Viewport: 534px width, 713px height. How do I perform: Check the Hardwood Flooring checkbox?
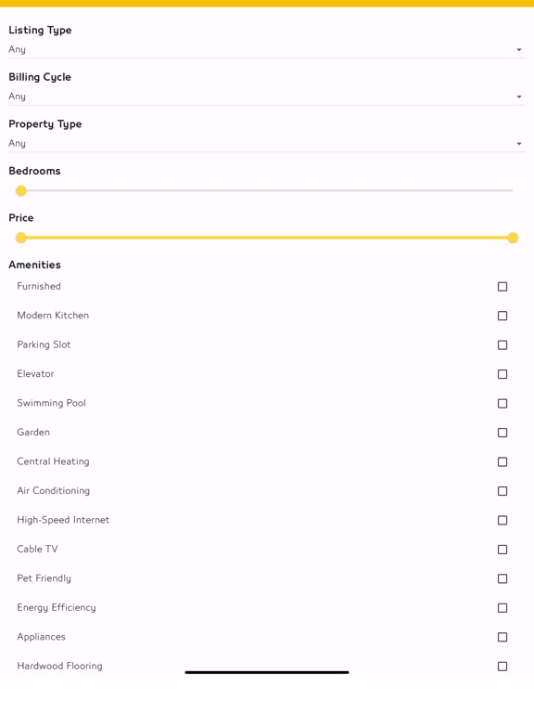[502, 667]
